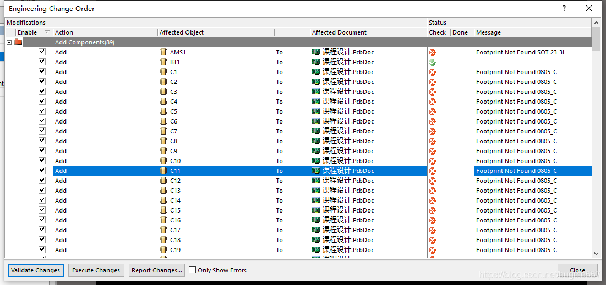
Task: Collapse the Add Components(89) group
Action: 9,42
